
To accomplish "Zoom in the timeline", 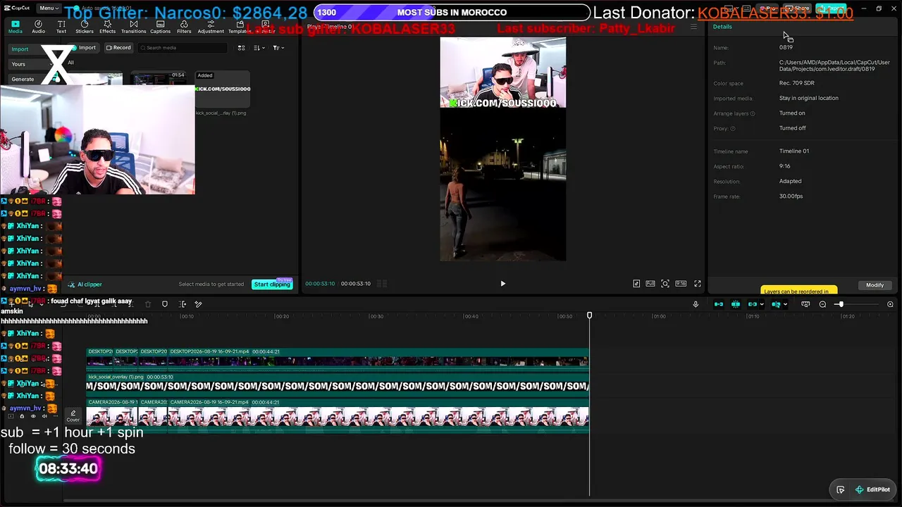I will click(890, 304).
